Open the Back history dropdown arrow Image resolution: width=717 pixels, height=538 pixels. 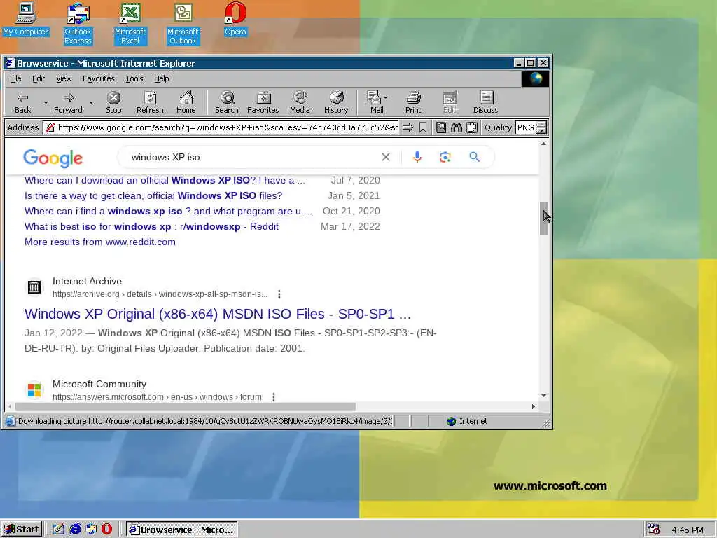coord(46,103)
